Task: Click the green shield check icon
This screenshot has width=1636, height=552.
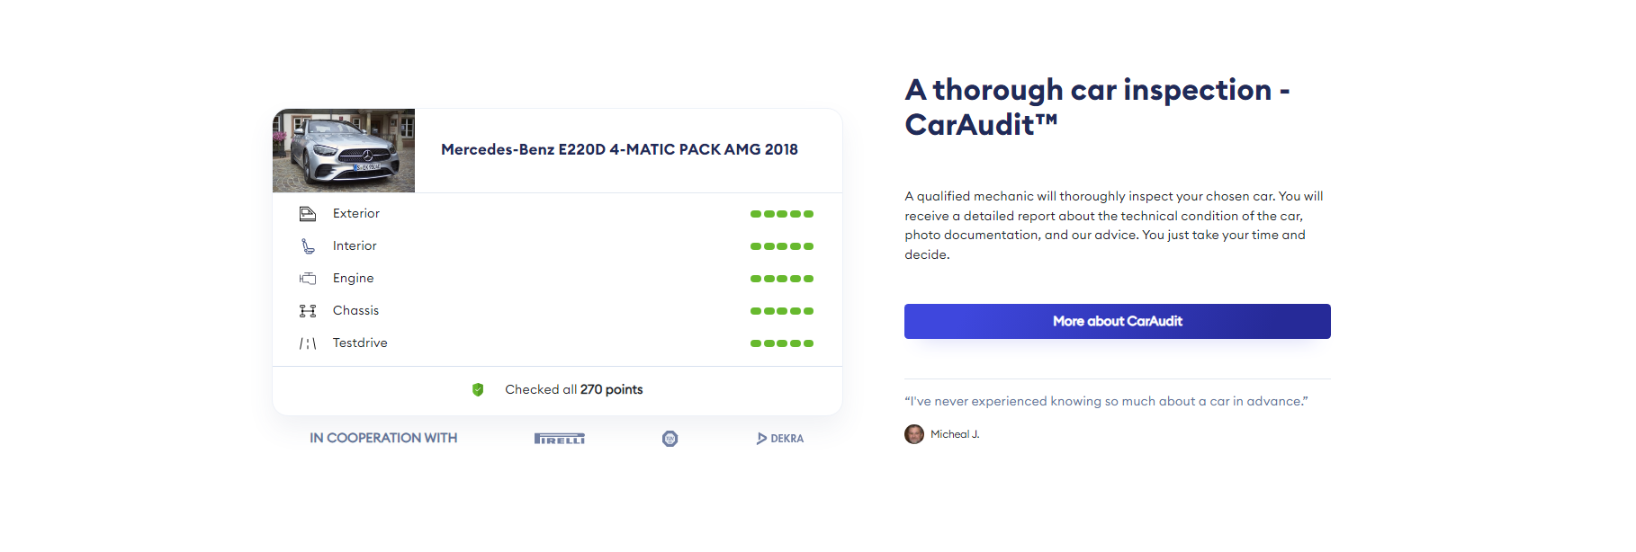Action: click(x=478, y=389)
